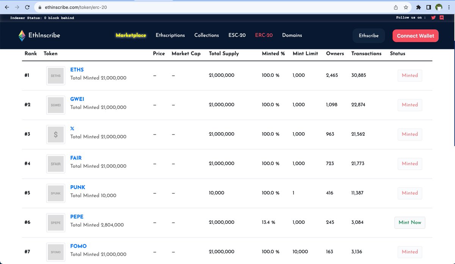Open the Twitter follow icon
This screenshot has height=264, width=455.
tap(433, 17)
